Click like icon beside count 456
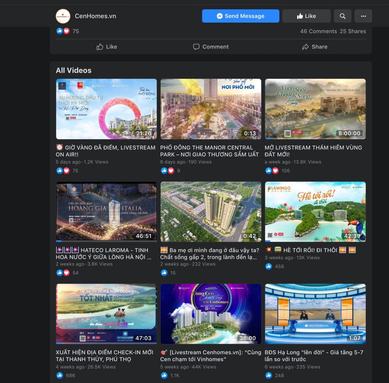389x383 pixels. click(269, 267)
